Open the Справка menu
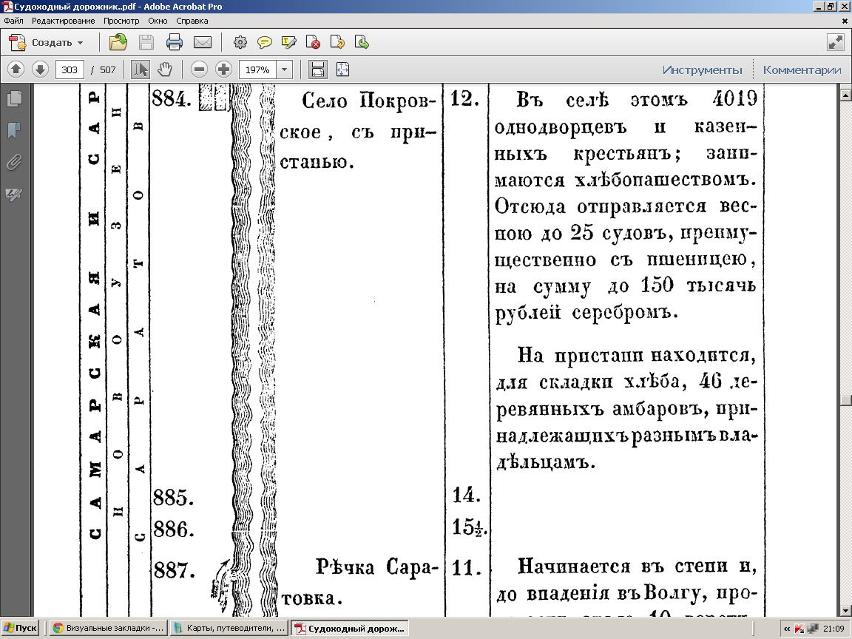The height and width of the screenshot is (639, 852). coord(192,21)
